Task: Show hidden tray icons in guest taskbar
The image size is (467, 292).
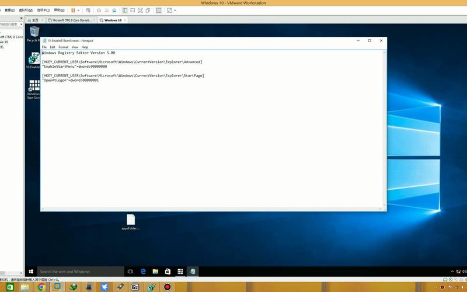Action: (x=452, y=272)
